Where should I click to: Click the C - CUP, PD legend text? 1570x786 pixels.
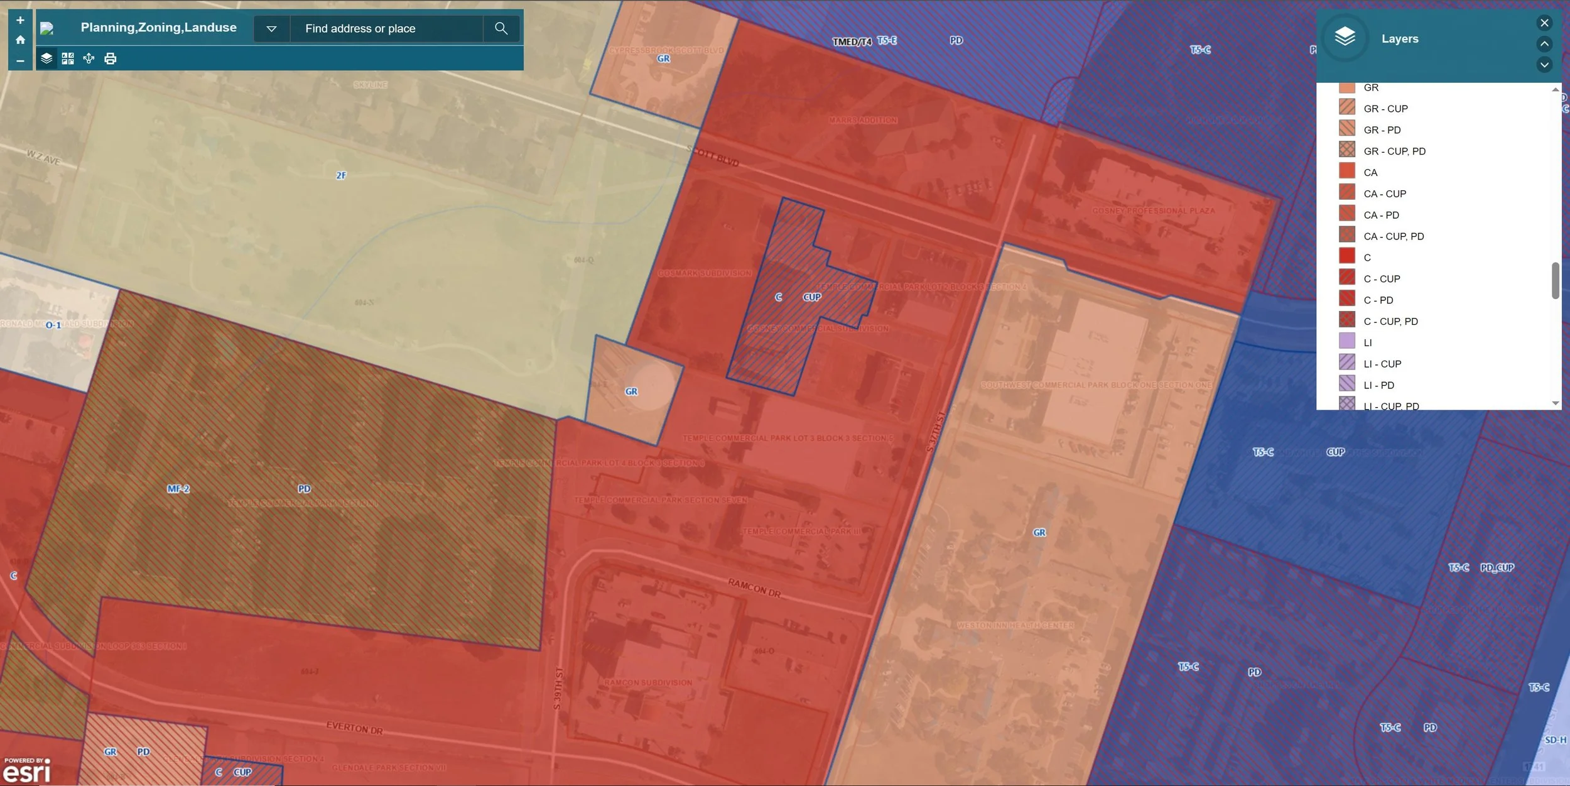click(x=1390, y=322)
